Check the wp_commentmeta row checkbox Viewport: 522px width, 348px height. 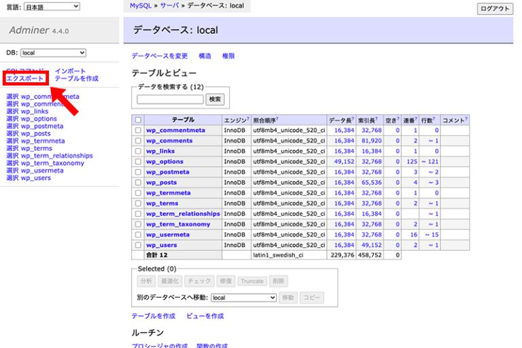point(138,130)
